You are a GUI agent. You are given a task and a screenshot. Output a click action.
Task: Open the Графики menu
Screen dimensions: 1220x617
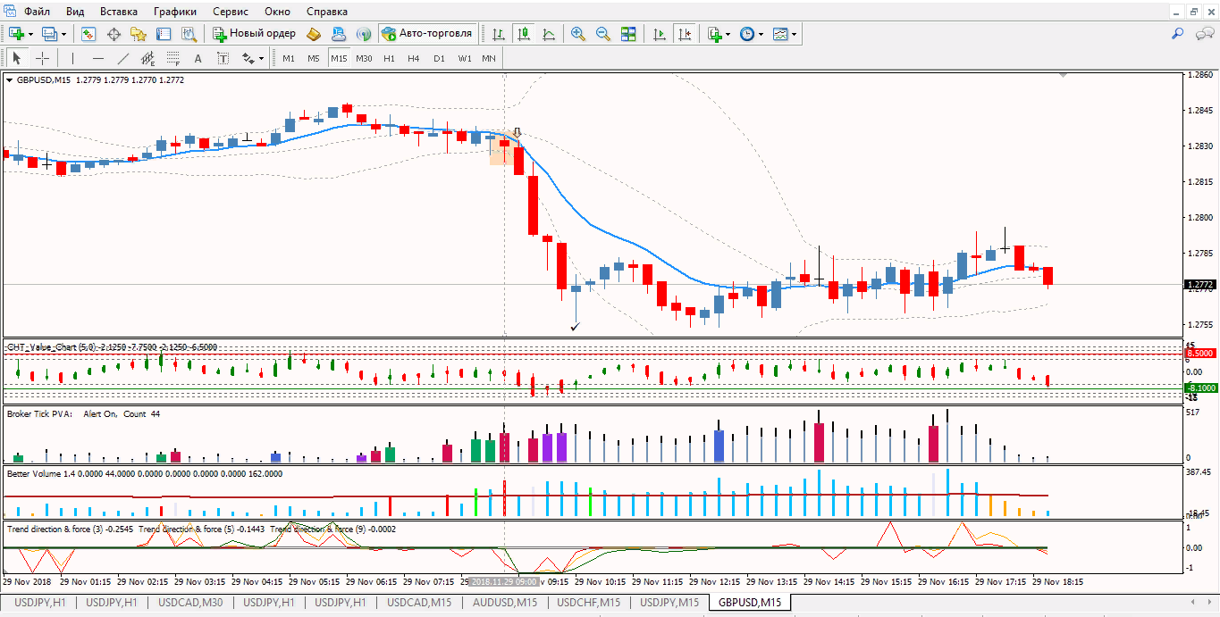[175, 12]
